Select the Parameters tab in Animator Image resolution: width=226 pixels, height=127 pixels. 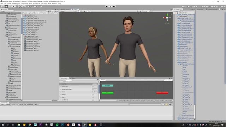tap(69, 80)
